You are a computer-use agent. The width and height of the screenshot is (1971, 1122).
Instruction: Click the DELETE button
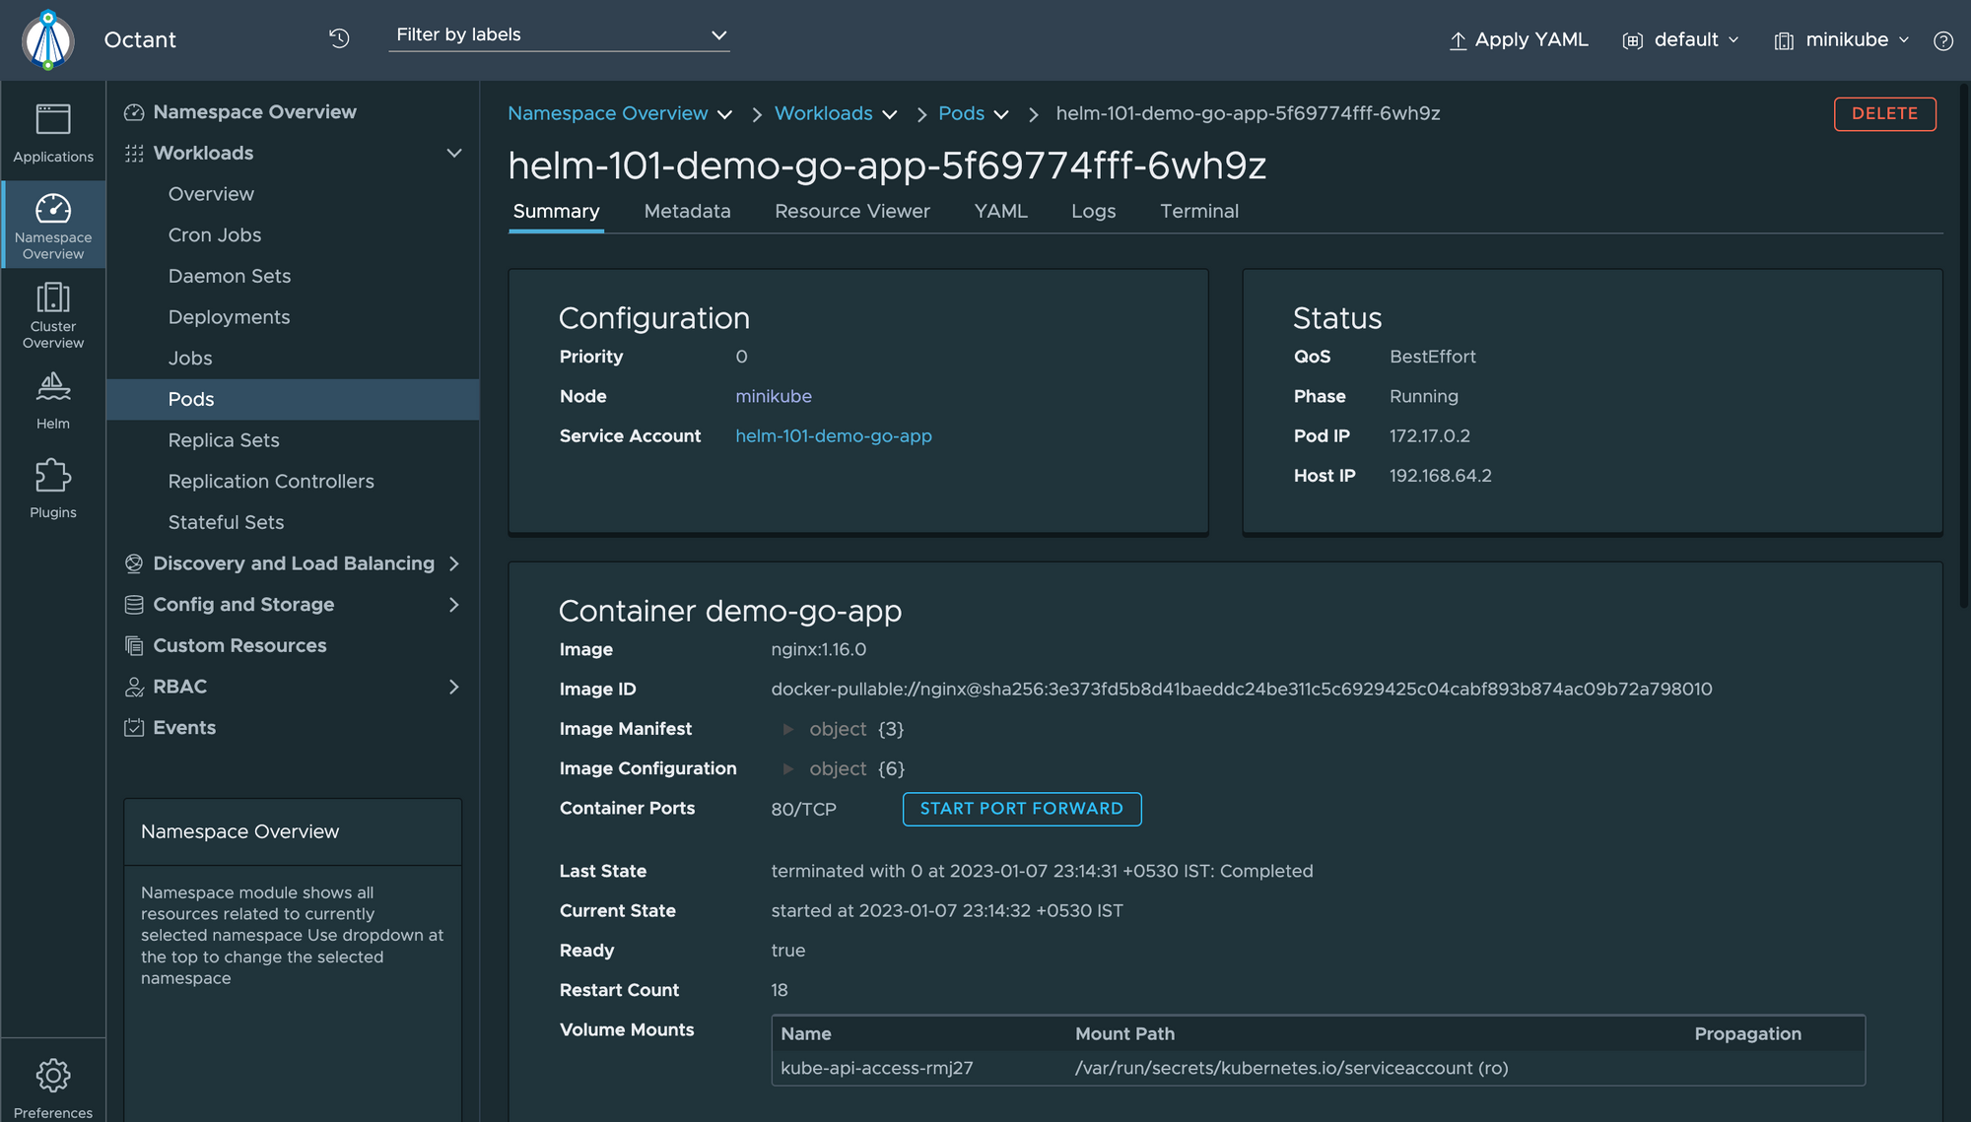point(1884,113)
